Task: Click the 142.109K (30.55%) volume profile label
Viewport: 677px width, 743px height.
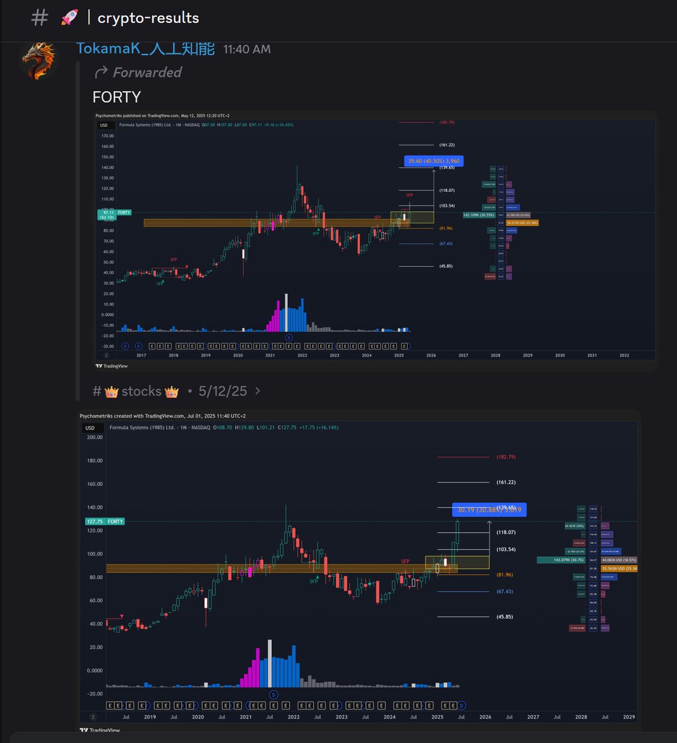Action: click(x=479, y=215)
